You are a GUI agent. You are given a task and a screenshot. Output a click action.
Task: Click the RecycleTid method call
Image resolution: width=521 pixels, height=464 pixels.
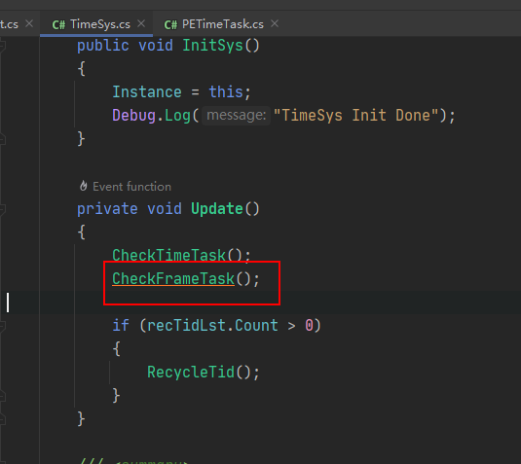(191, 372)
